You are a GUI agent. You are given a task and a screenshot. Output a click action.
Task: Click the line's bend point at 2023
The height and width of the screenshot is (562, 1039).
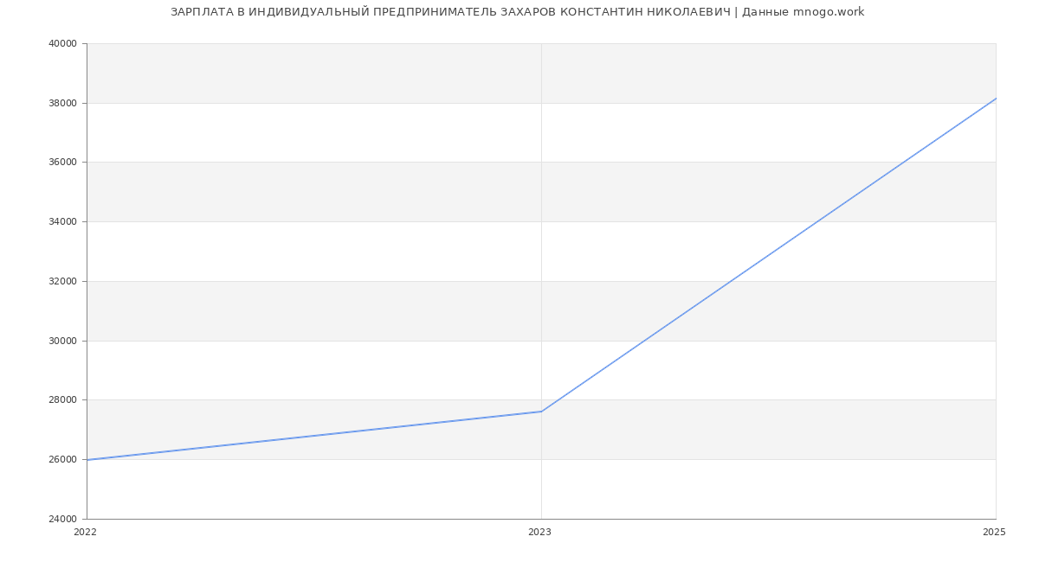[x=541, y=412]
